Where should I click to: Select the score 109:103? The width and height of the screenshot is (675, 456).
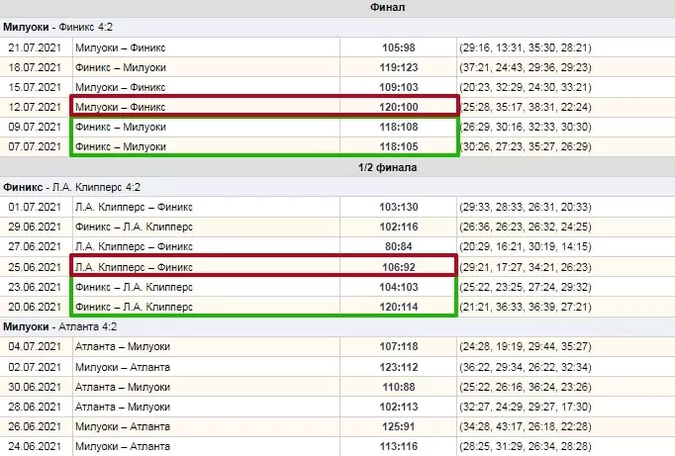click(x=399, y=87)
